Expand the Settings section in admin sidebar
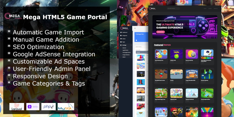Viewport: 234px width, 117px height. [125, 45]
